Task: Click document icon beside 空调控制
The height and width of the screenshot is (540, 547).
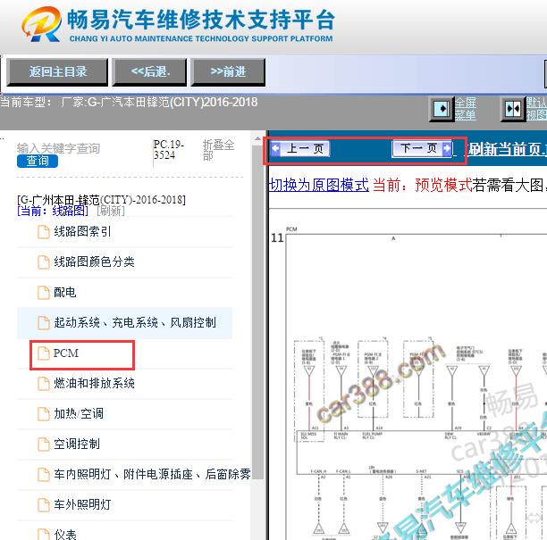Action: pyautogui.click(x=44, y=444)
